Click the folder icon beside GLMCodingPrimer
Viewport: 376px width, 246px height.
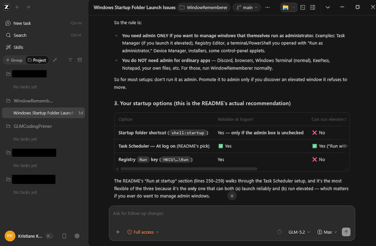tap(8, 126)
